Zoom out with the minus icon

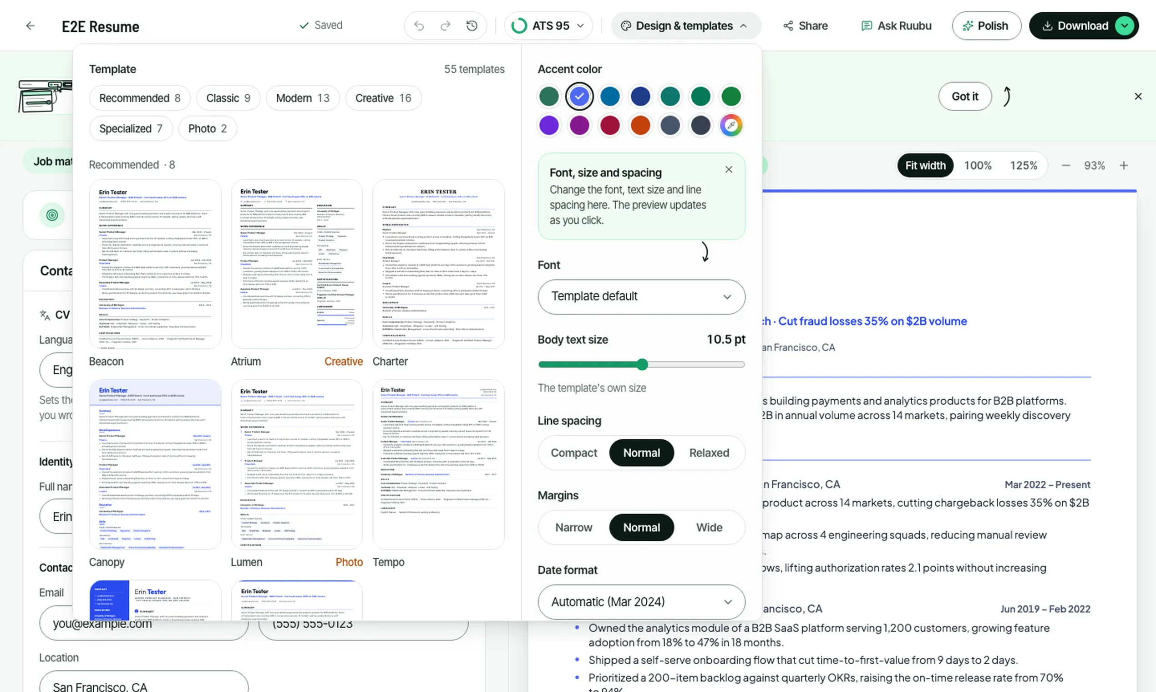[1065, 166]
